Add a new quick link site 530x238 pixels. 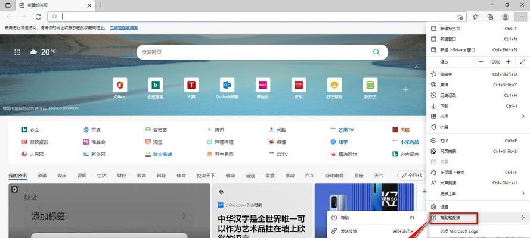405,90
